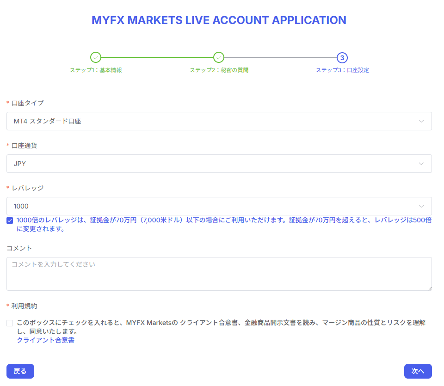Click the コメント field label
This screenshot has height=386, width=444.
(x=19, y=248)
